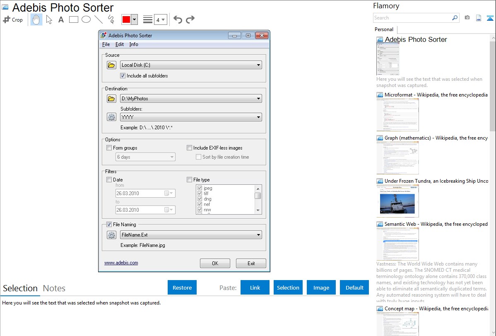Screen dimensions: 496x336
Task: Click the red color swatch
Action: (x=126, y=19)
